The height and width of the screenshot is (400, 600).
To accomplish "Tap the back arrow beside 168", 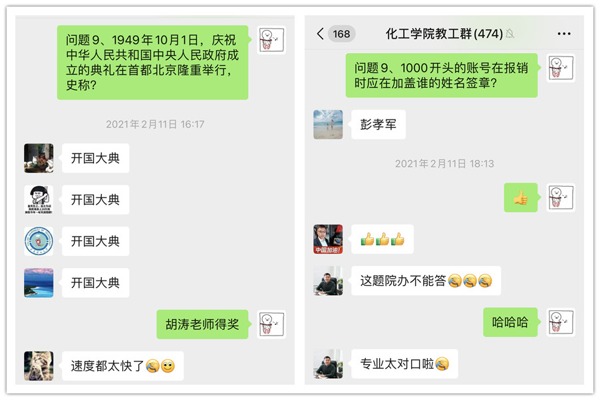I will pos(320,34).
